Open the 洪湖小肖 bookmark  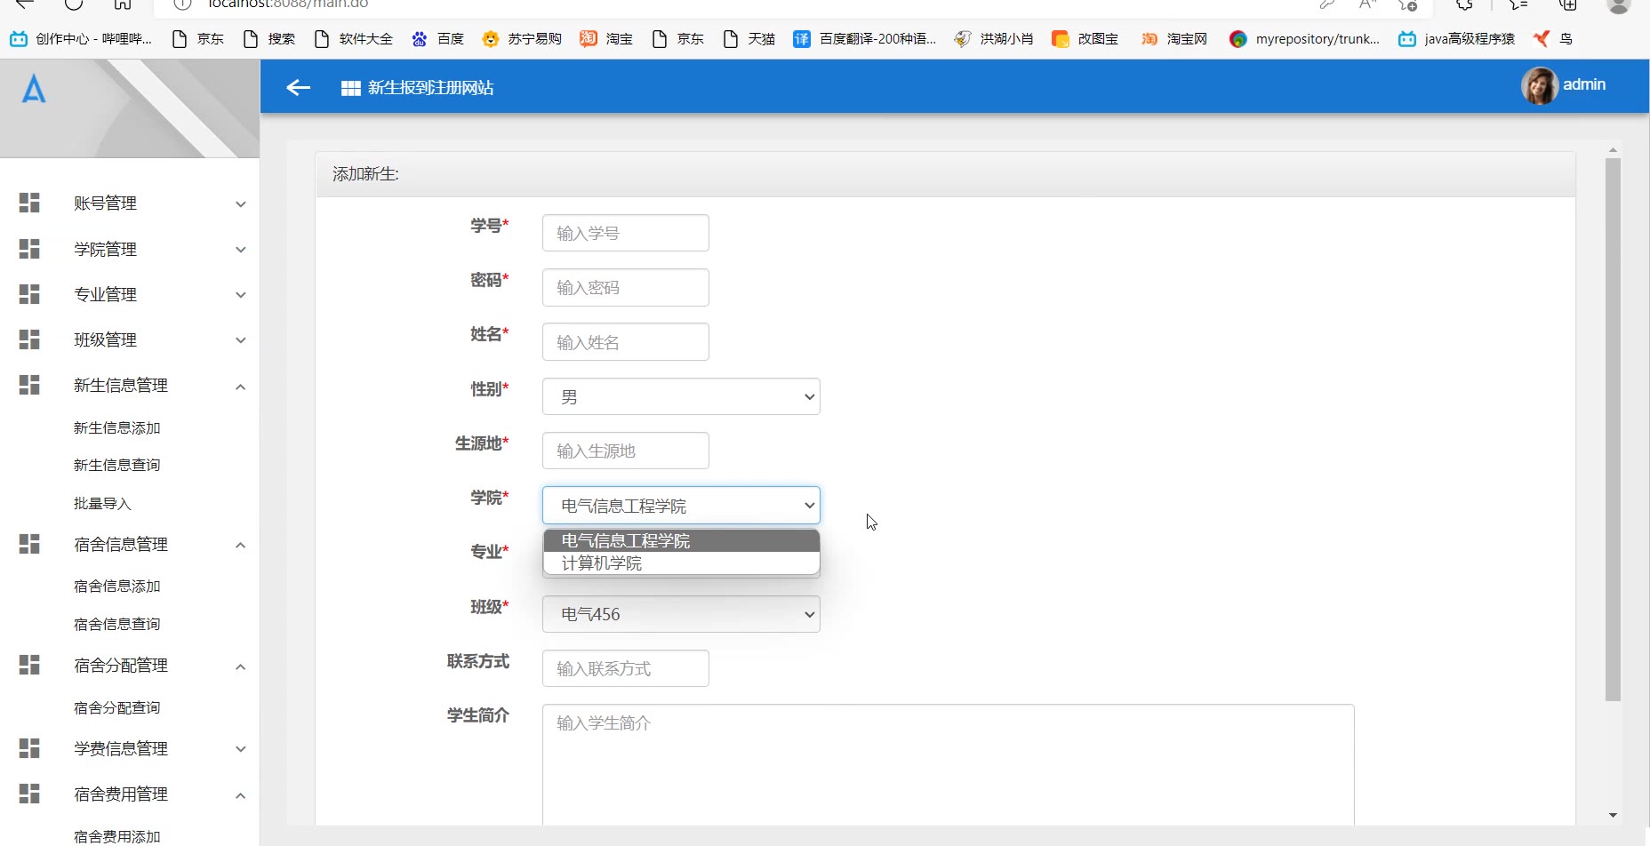[994, 39]
